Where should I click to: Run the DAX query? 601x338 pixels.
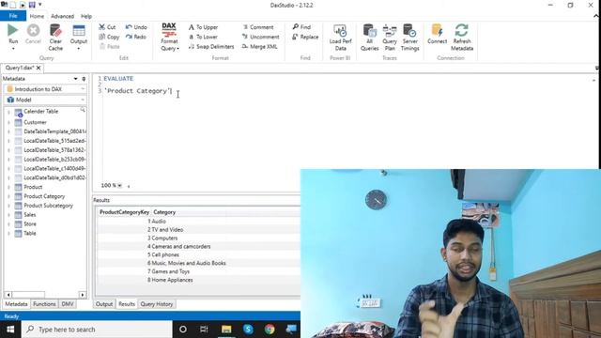(x=12, y=34)
